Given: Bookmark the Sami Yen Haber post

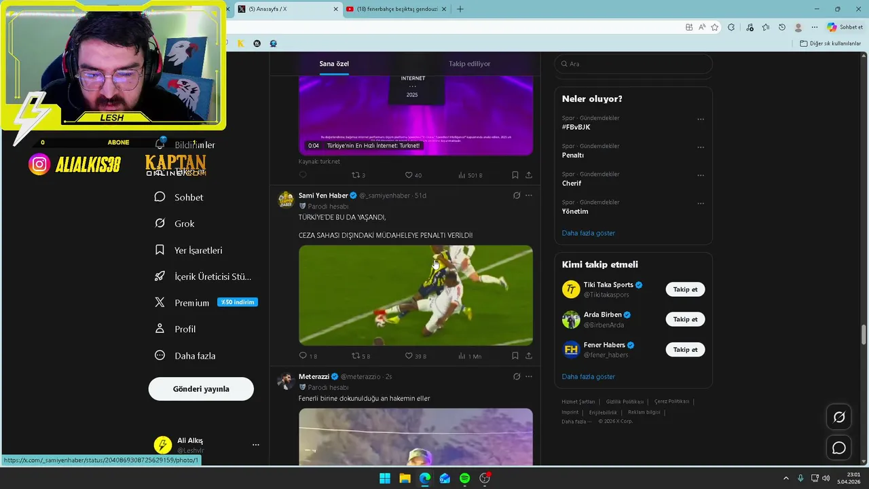Looking at the screenshot, I should pyautogui.click(x=515, y=356).
